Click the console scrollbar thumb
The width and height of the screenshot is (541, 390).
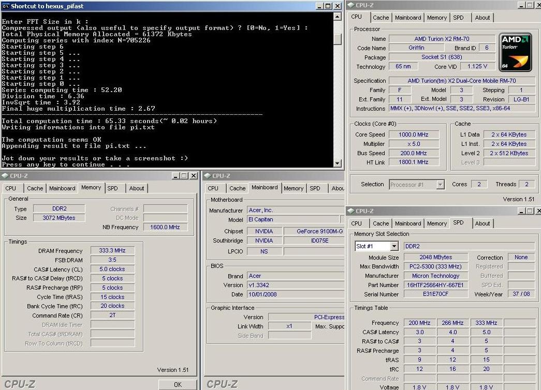click(338, 39)
